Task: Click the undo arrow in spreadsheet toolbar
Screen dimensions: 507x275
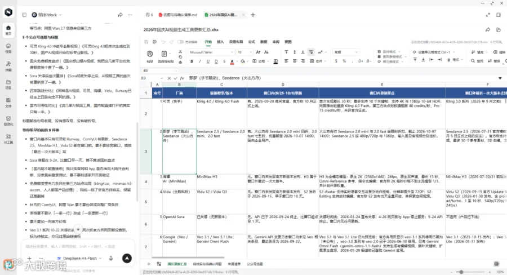Action: (x=163, y=42)
